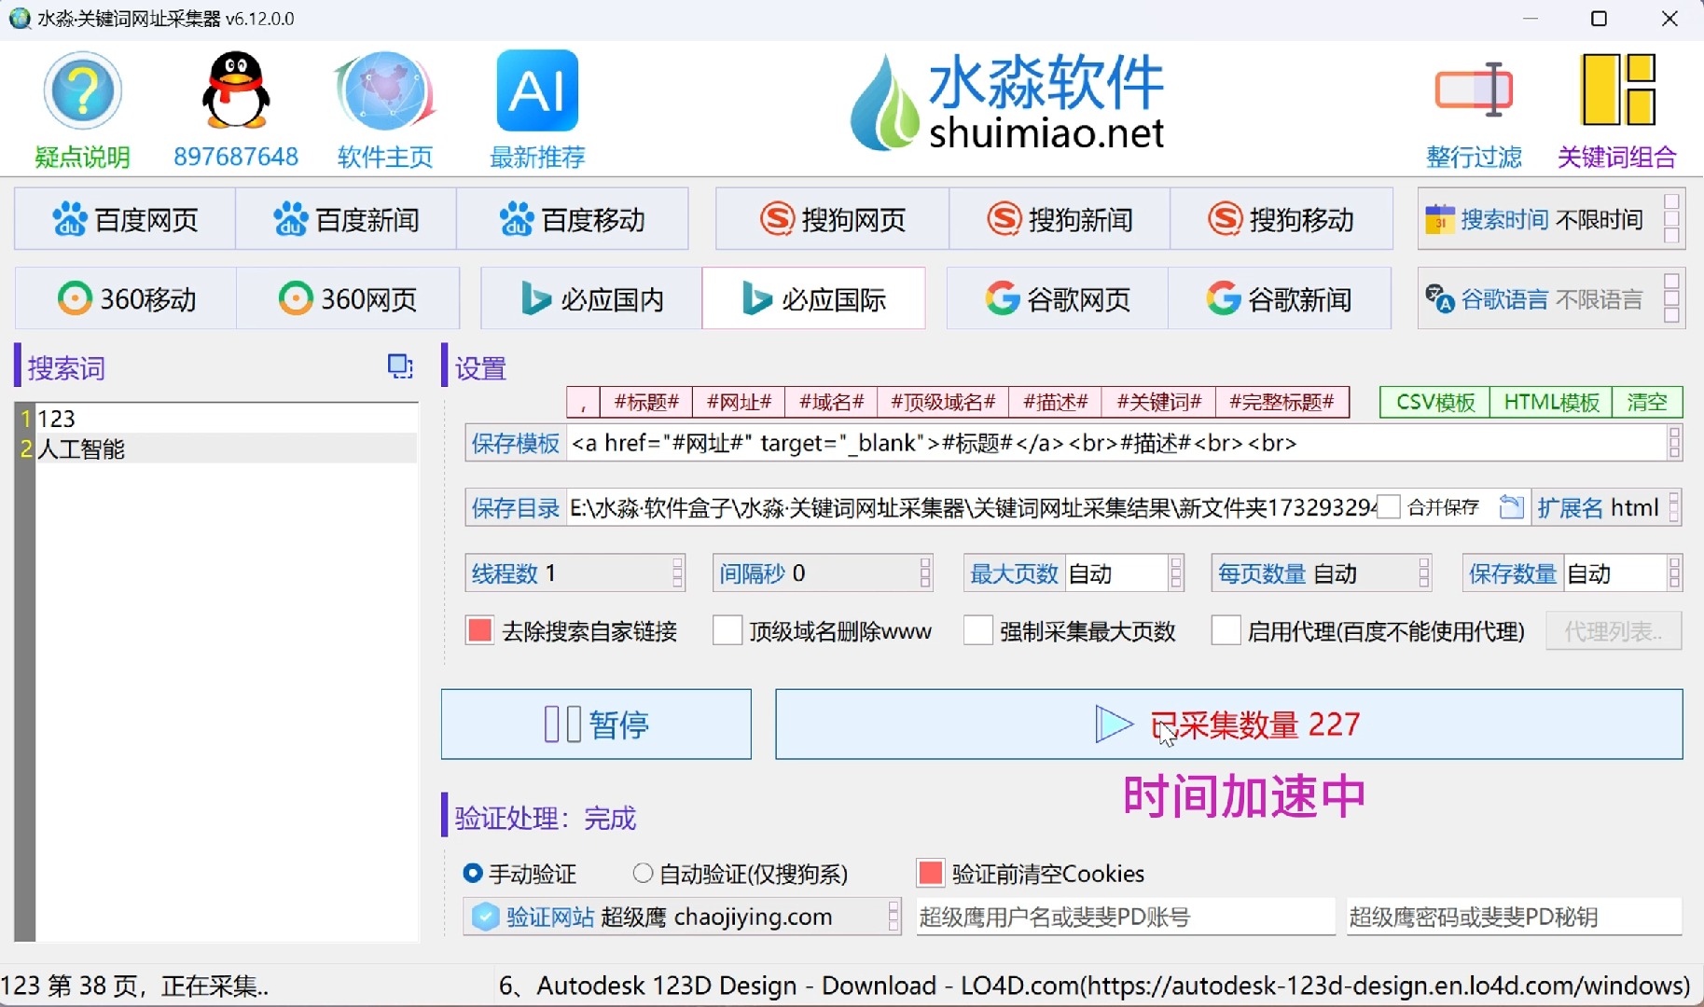
Task: Open the 整行过滤 tool icon
Action: (1474, 110)
